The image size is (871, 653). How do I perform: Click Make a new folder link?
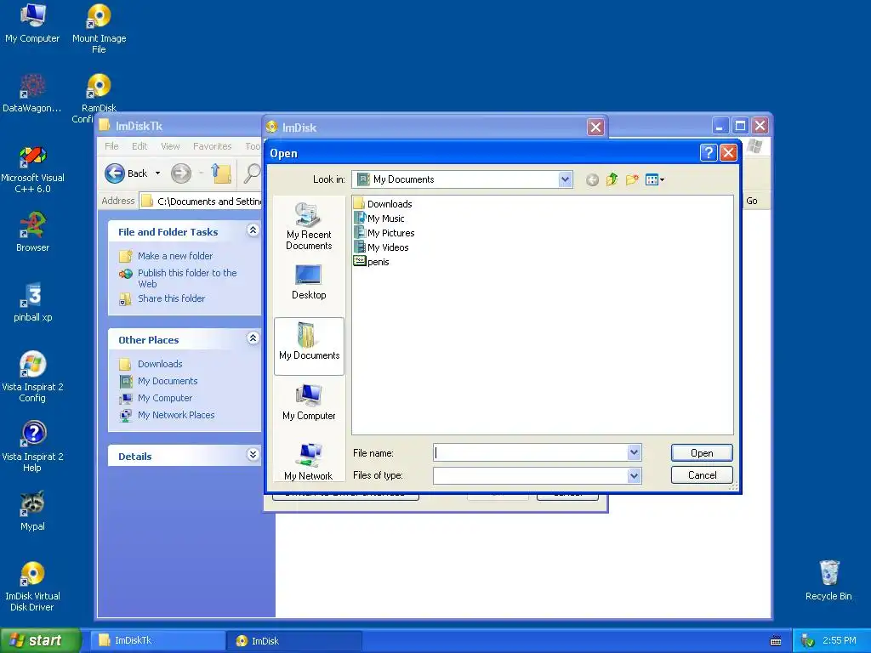tap(175, 256)
